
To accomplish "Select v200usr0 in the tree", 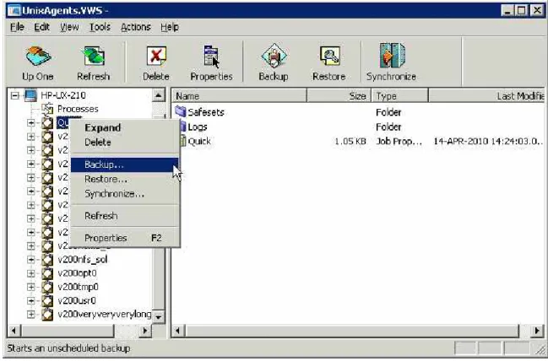I will 77,300.
